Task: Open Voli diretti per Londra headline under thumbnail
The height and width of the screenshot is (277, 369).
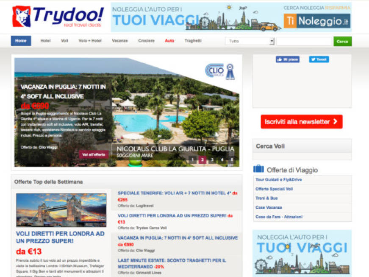Action: (x=60, y=237)
